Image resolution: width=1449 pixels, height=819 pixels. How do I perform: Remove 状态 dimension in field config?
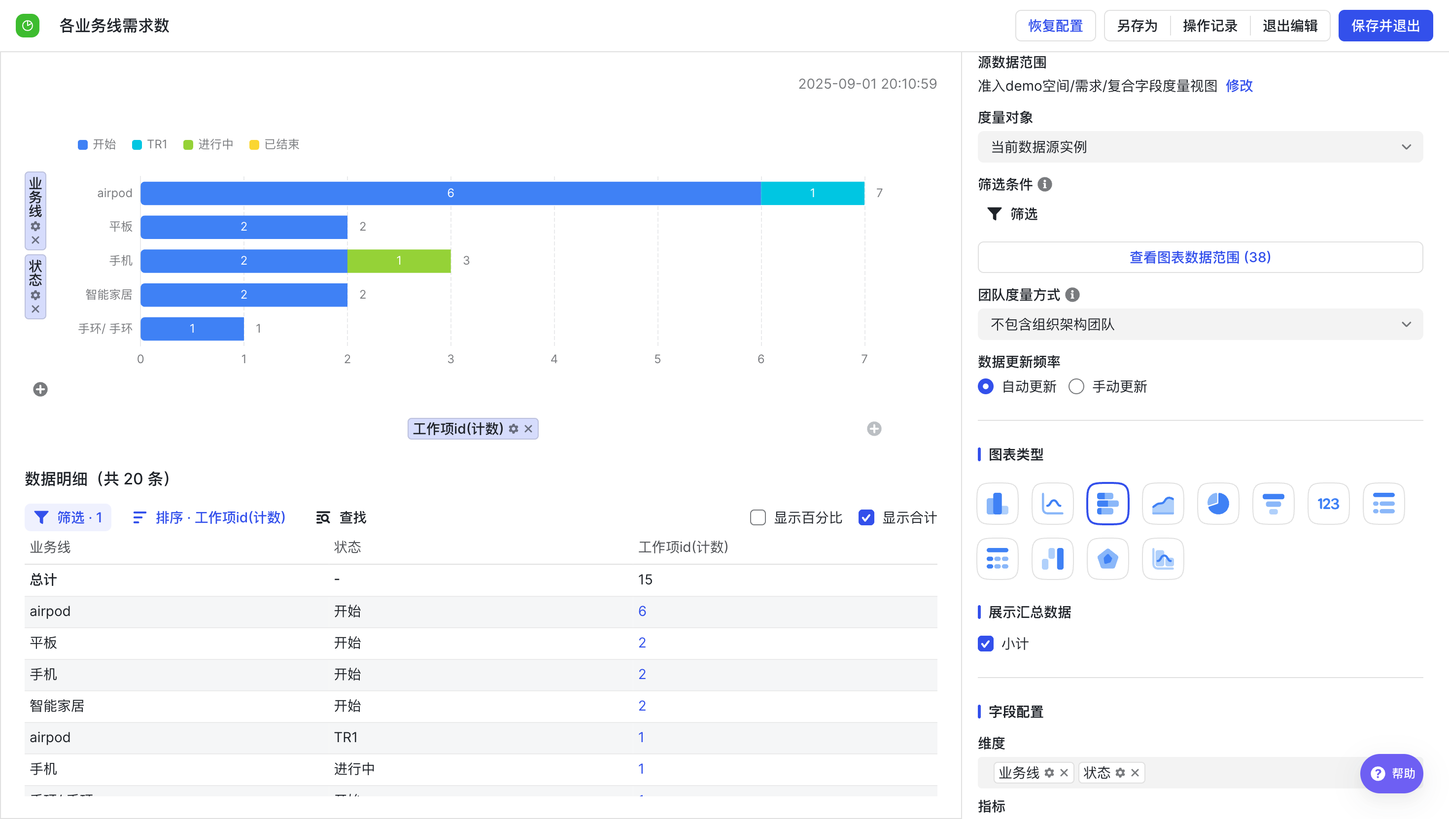pos(1135,773)
